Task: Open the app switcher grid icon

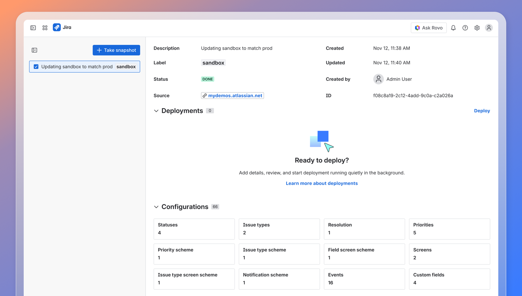Action: point(45,28)
